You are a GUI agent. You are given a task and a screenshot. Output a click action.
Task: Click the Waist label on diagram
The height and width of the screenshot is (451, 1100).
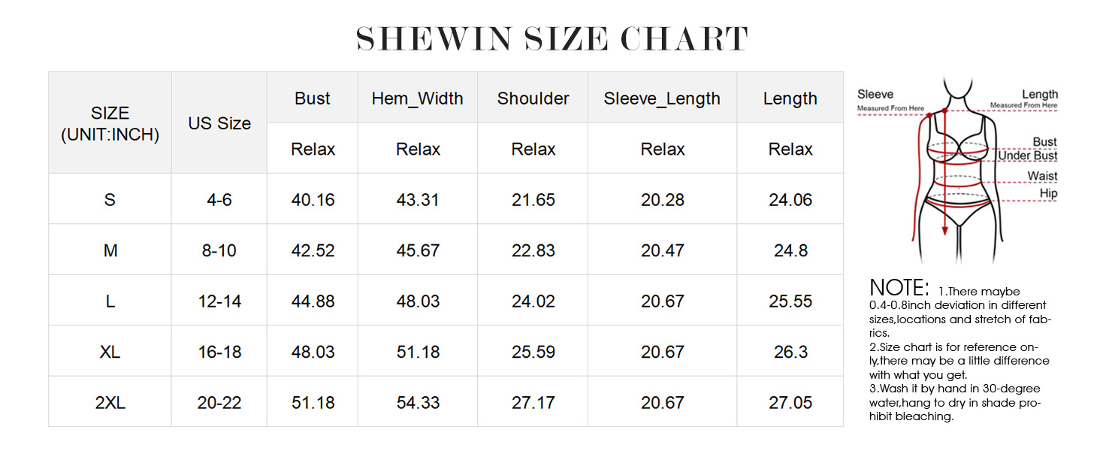[x=1042, y=176]
